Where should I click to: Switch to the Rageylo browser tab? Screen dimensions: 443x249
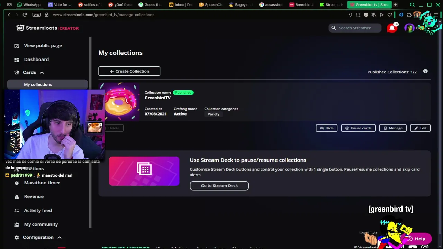click(x=241, y=5)
